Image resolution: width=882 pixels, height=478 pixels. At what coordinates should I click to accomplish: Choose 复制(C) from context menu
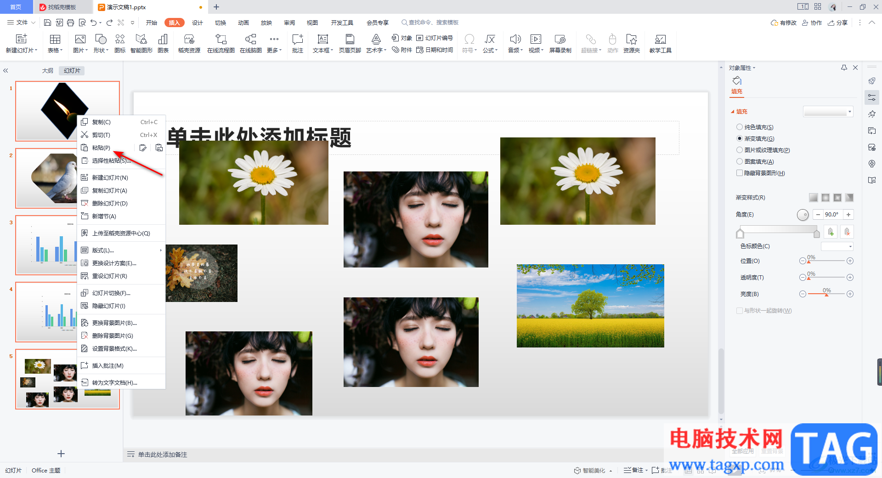121,122
